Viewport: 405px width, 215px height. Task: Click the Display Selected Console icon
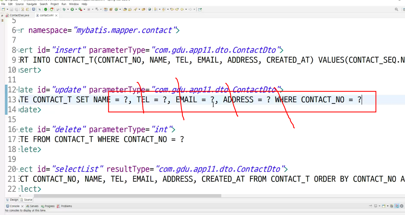(376, 206)
